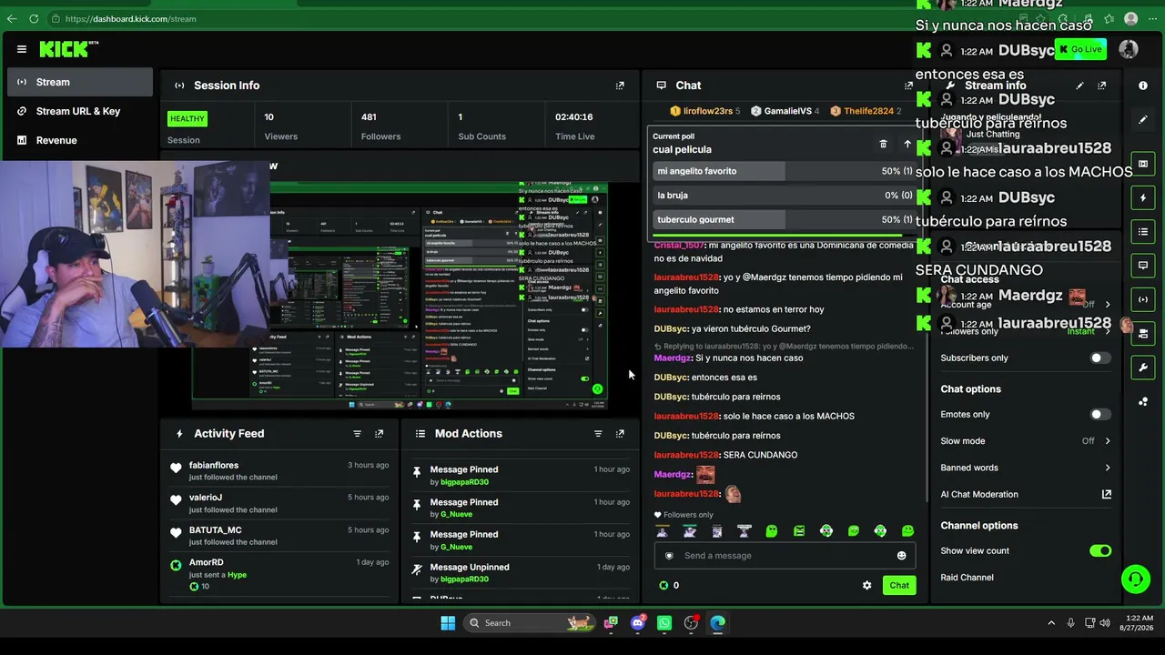
Task: Filter the Mod Actions list
Action: click(x=598, y=434)
